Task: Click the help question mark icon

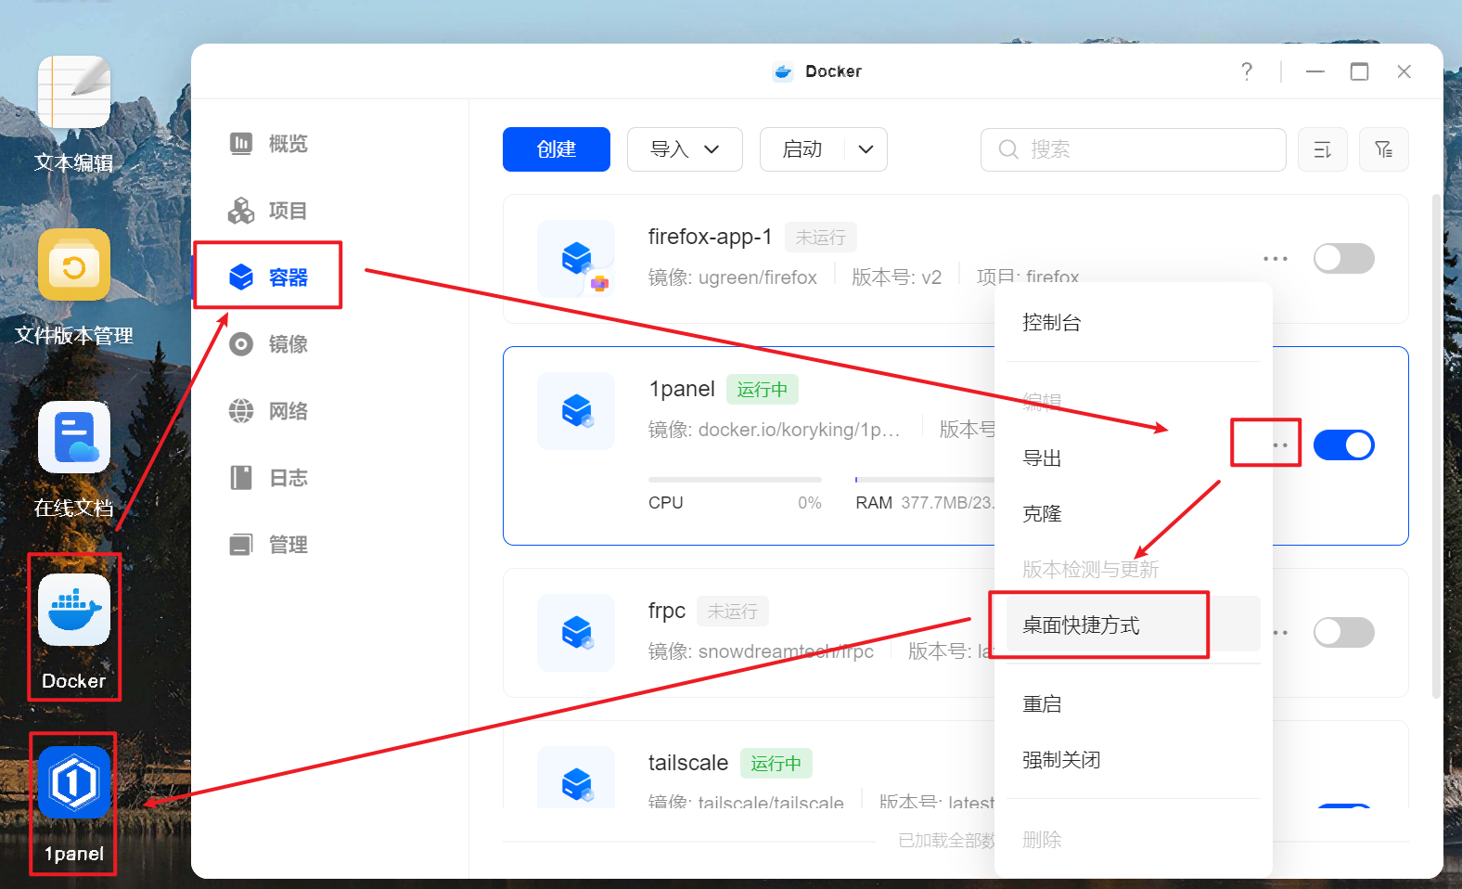Action: [x=1246, y=71]
